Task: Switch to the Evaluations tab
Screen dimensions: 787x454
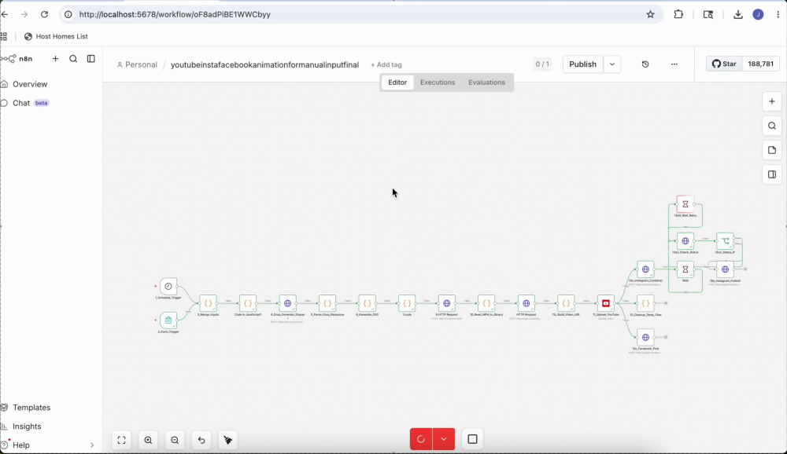Action: click(x=486, y=82)
